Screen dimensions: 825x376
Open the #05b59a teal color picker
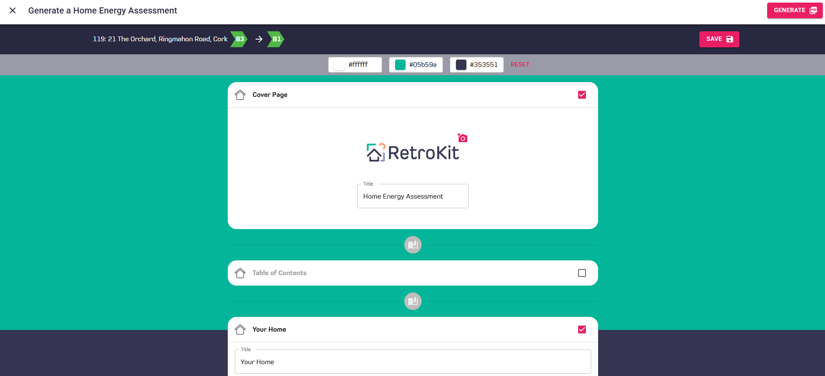click(x=416, y=65)
